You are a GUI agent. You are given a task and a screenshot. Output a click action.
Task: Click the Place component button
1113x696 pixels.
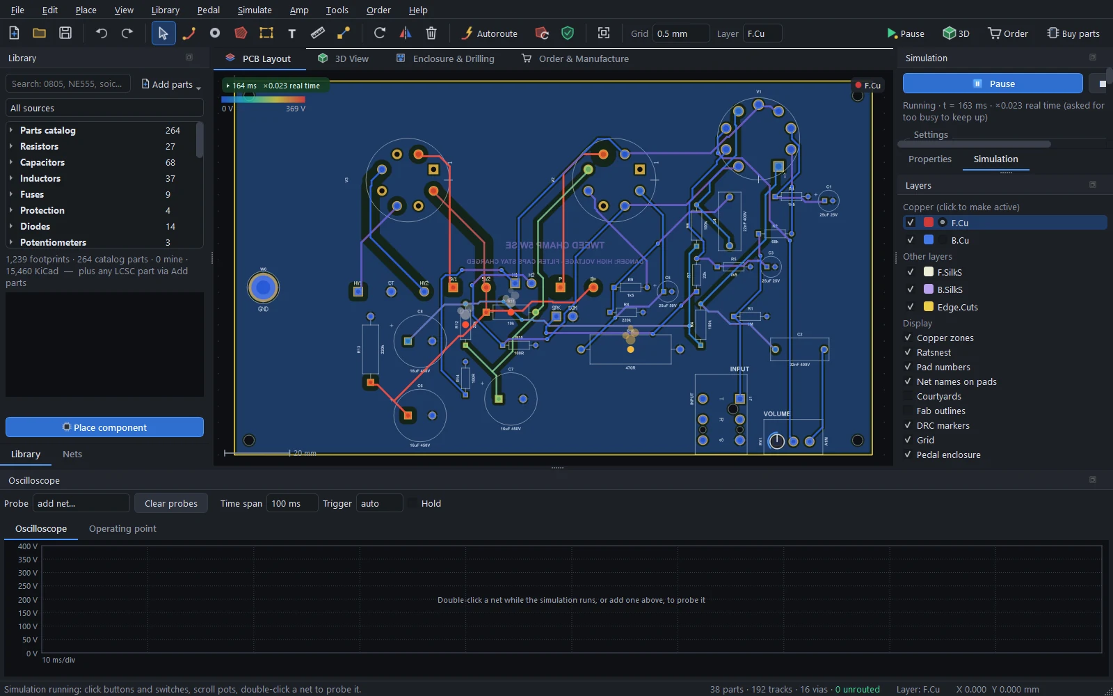pos(104,427)
